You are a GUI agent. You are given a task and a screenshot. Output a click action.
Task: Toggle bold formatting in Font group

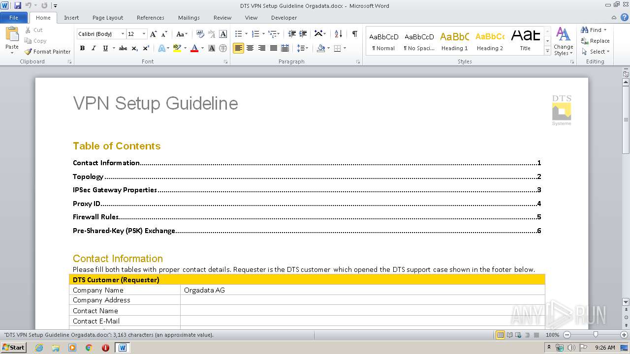[x=82, y=48]
